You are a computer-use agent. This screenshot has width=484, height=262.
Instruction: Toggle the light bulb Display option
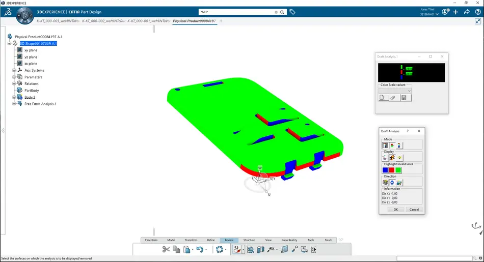coord(399,158)
